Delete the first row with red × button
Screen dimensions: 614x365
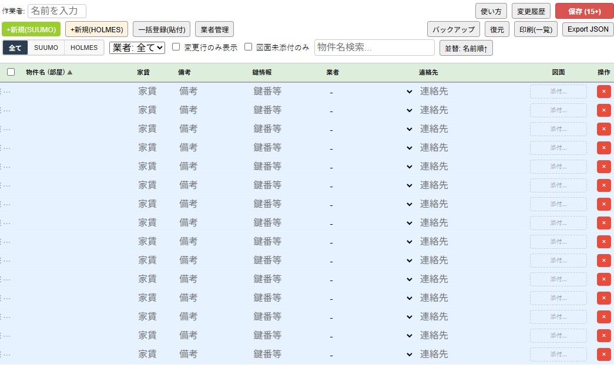(603, 92)
